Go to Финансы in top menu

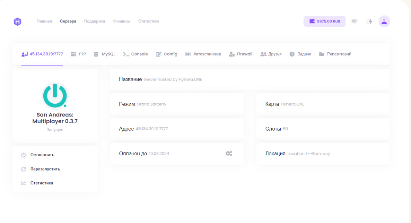(122, 21)
